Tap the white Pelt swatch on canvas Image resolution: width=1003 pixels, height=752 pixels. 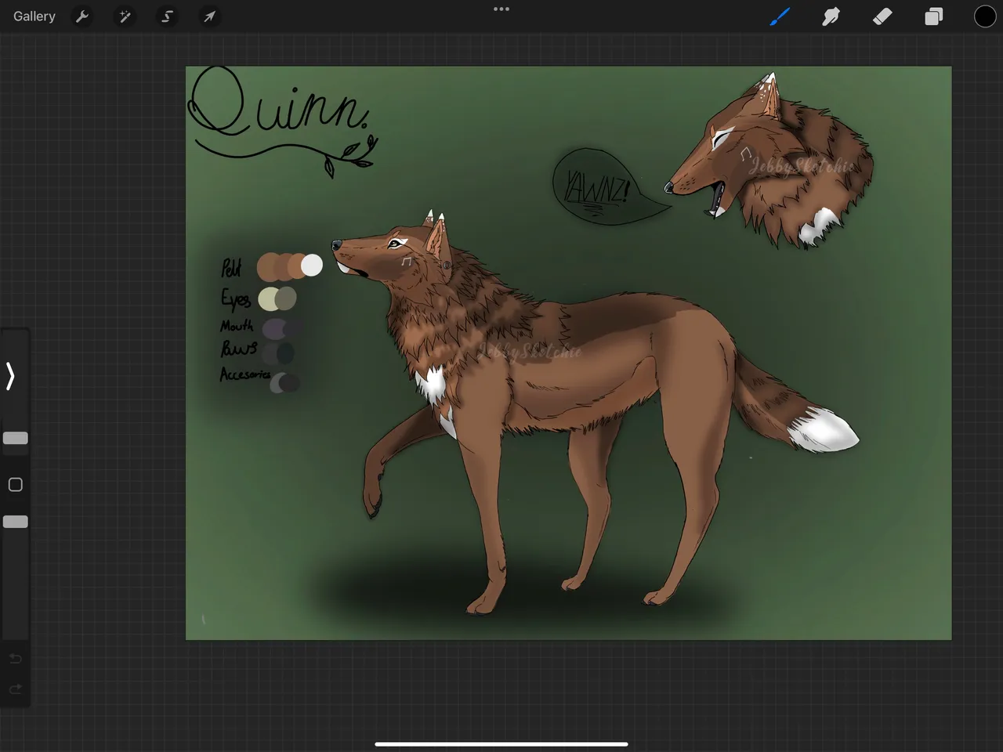click(312, 266)
